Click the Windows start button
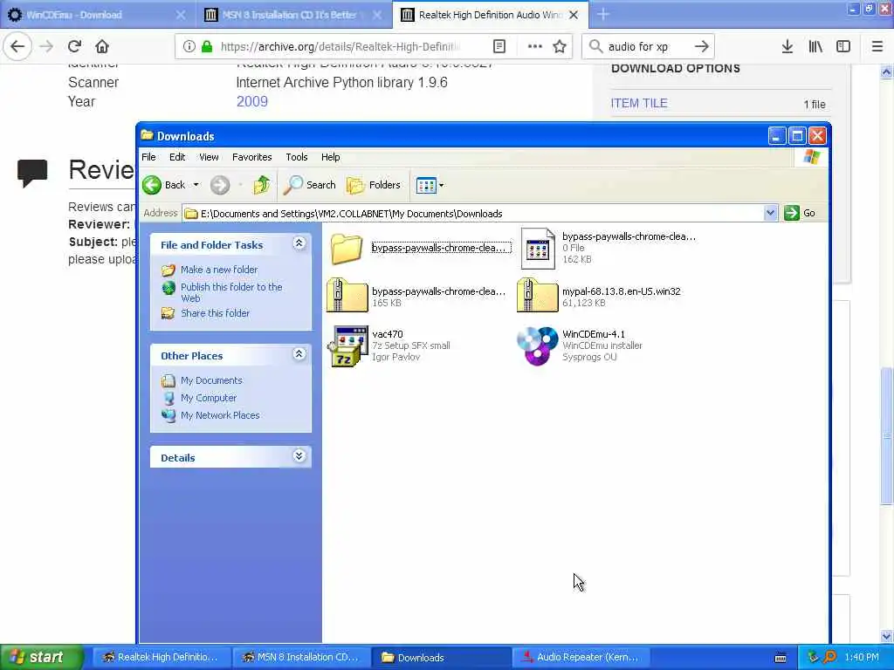Viewport: 894px width, 670px height. 42,658
